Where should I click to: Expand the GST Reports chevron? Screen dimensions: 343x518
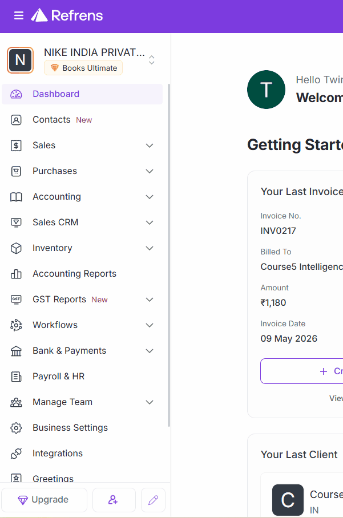[x=150, y=300]
